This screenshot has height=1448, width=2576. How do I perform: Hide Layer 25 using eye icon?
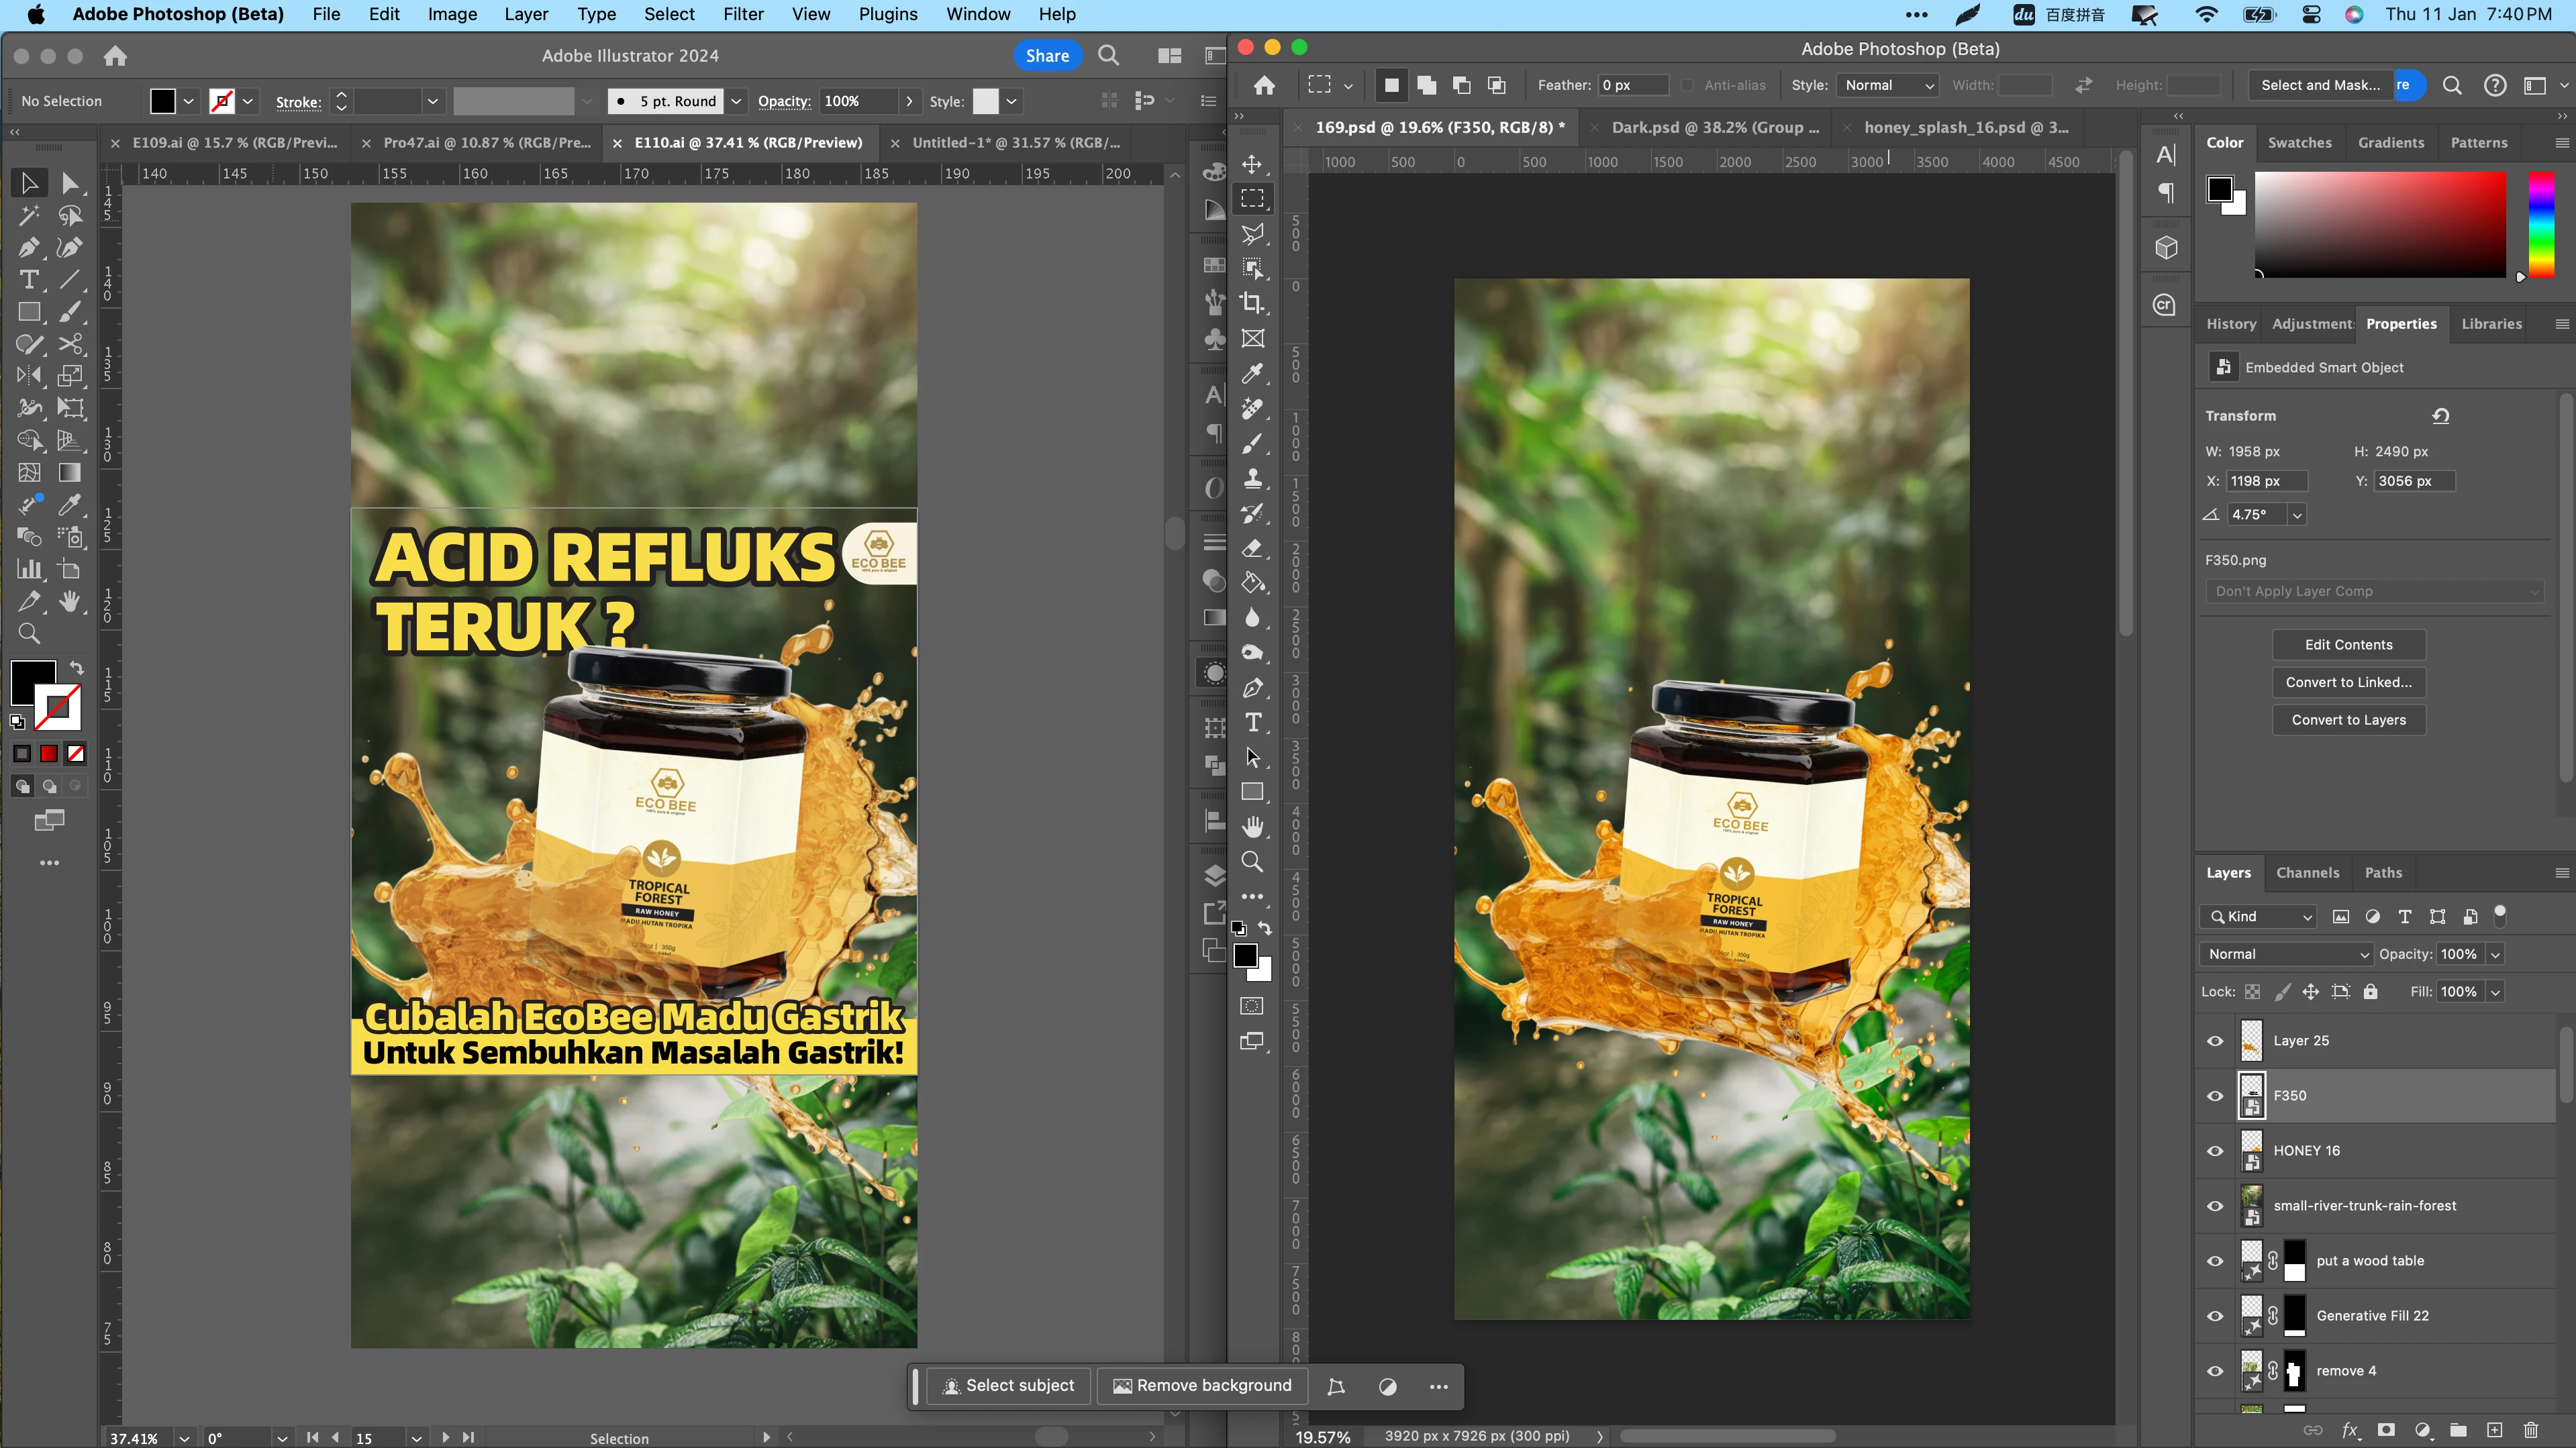point(2215,1041)
